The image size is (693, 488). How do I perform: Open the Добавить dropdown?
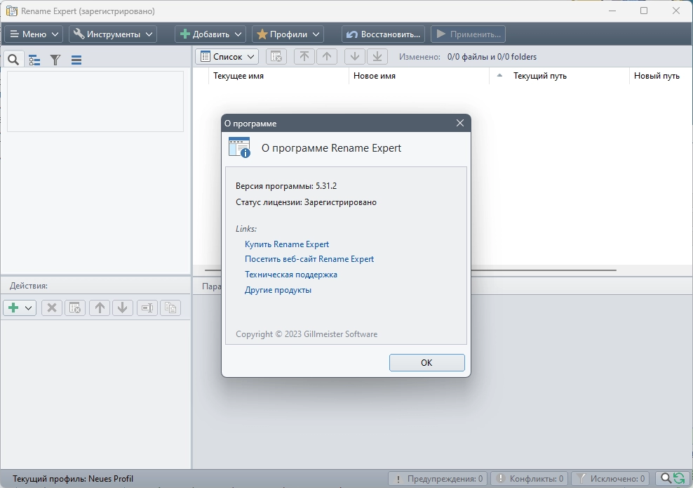pyautogui.click(x=210, y=34)
